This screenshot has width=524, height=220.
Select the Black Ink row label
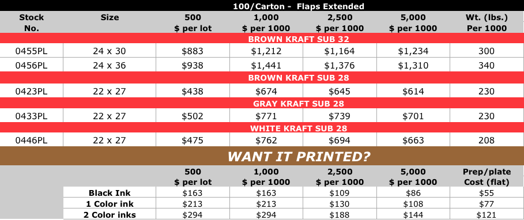(110, 193)
